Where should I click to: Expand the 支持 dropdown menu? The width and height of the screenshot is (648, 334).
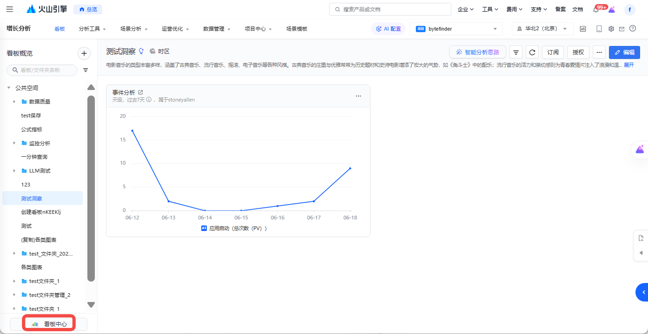539,9
